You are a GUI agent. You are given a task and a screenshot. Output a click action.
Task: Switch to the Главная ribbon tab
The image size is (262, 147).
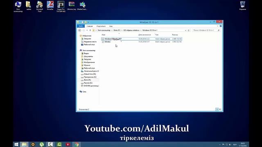[90, 26]
